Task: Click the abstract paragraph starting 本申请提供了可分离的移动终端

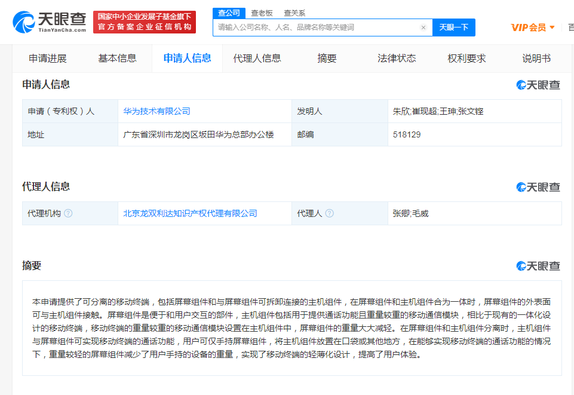Action: coord(291,328)
